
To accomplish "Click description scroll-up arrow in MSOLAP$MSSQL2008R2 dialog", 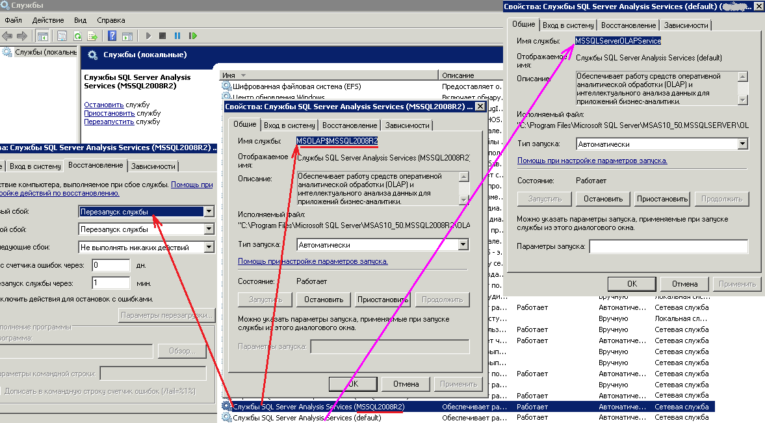I will click(x=463, y=176).
